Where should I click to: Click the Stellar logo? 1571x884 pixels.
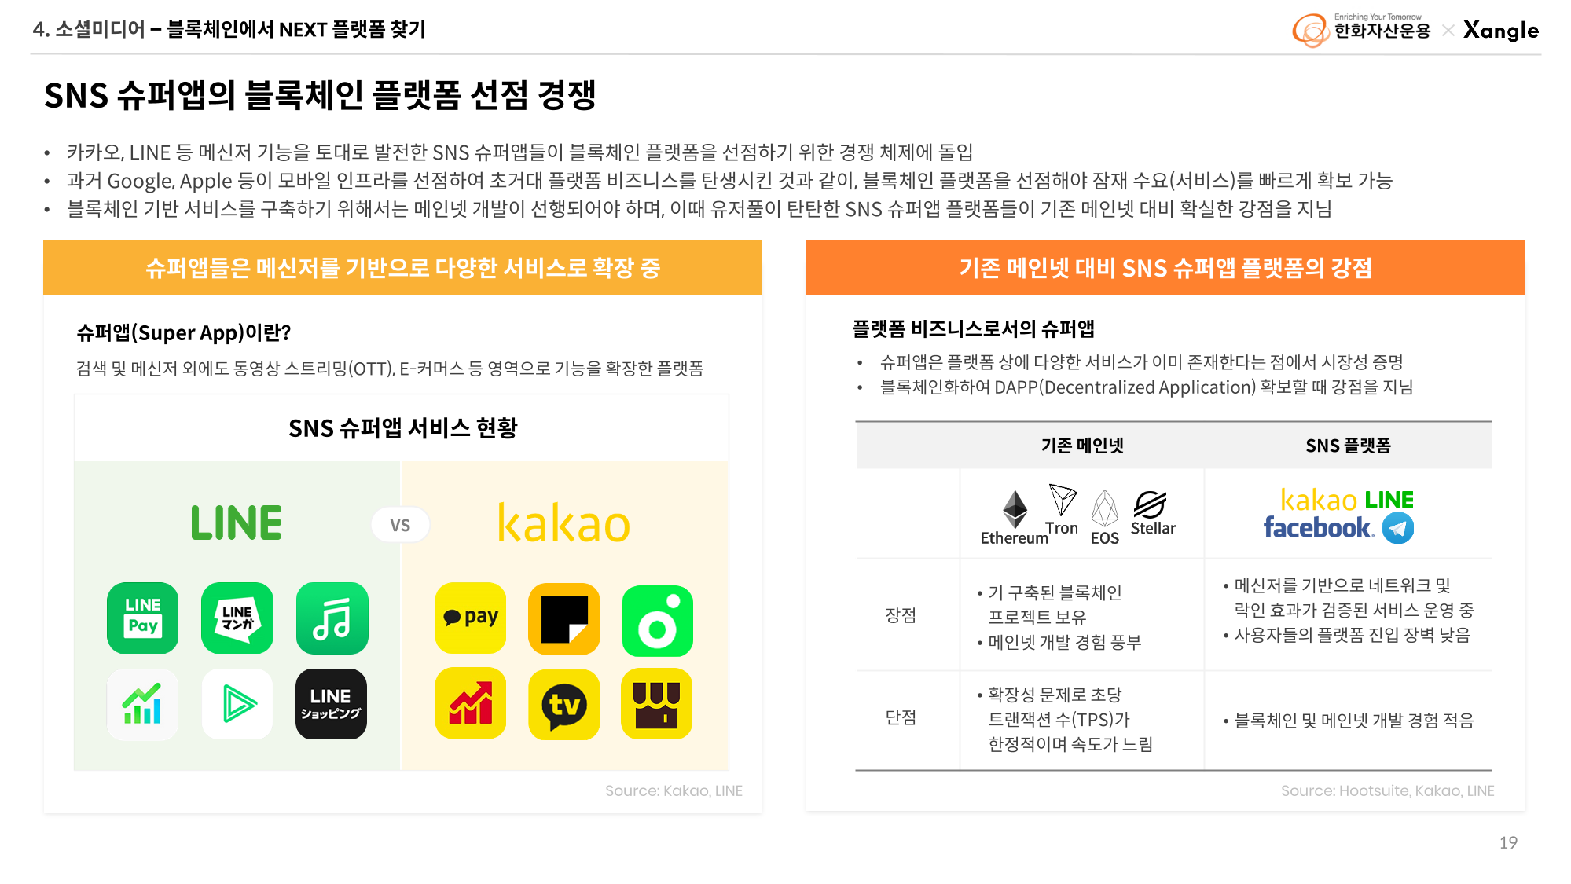(x=1150, y=504)
